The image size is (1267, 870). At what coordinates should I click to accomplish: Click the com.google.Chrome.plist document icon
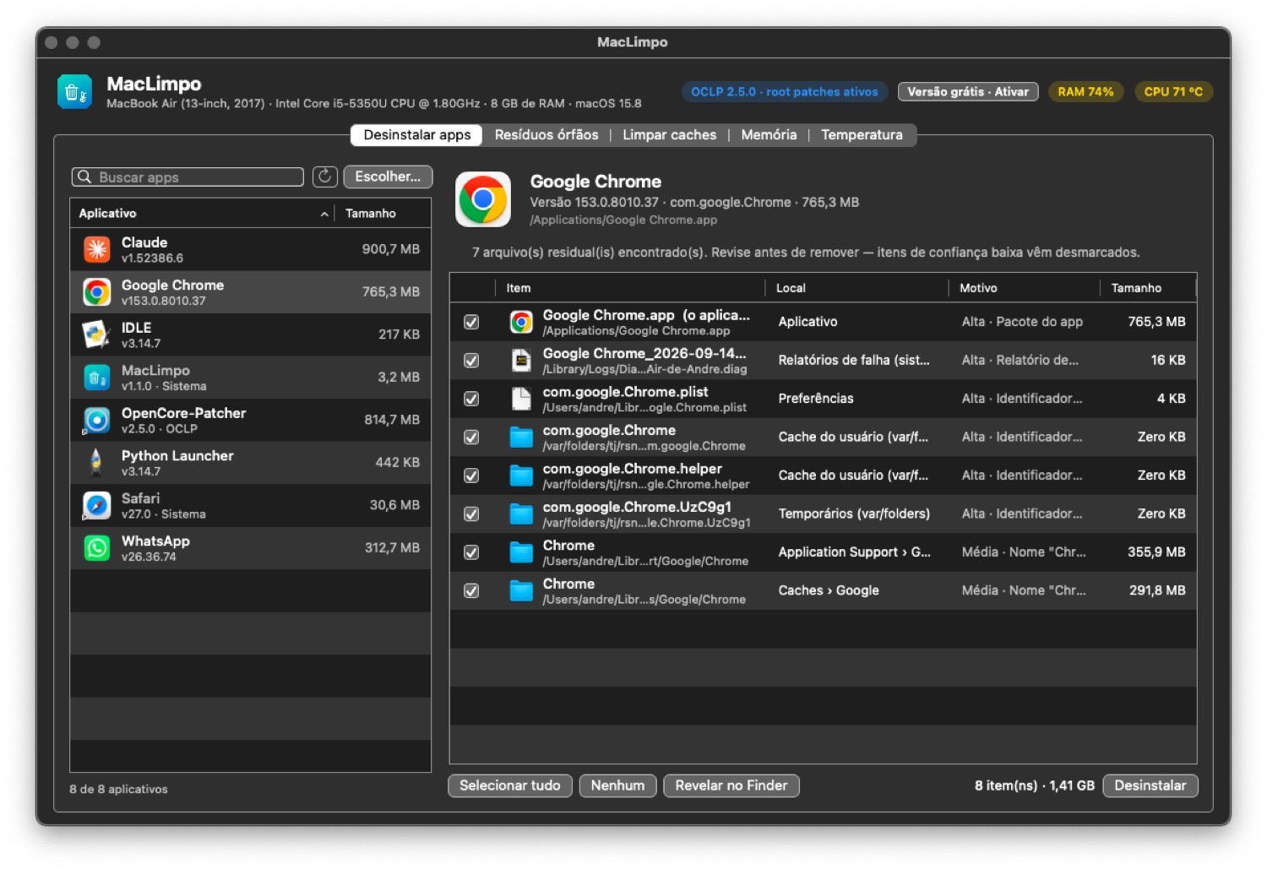(521, 399)
